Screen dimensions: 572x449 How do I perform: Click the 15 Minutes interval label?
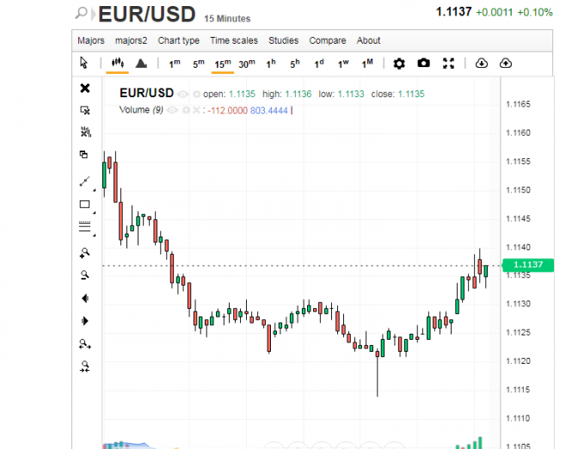click(x=227, y=19)
